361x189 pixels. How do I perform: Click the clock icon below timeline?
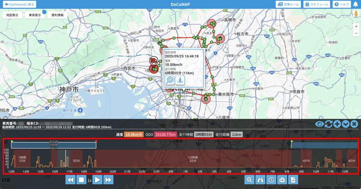pos(271,180)
